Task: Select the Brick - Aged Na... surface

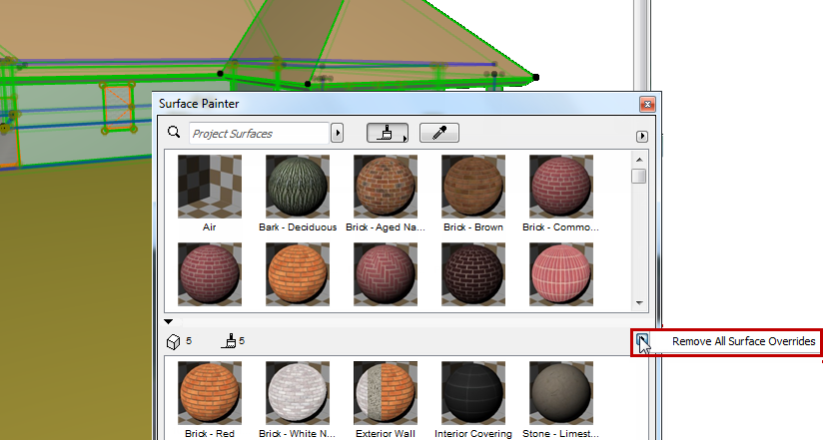Action: click(386, 187)
